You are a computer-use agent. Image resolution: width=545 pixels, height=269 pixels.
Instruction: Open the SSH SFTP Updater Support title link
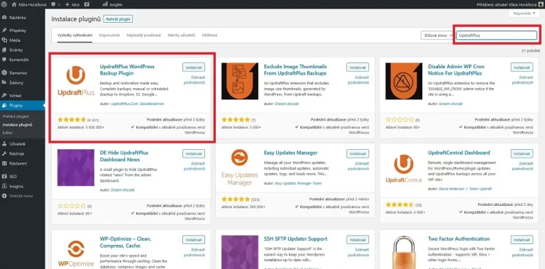click(x=295, y=238)
